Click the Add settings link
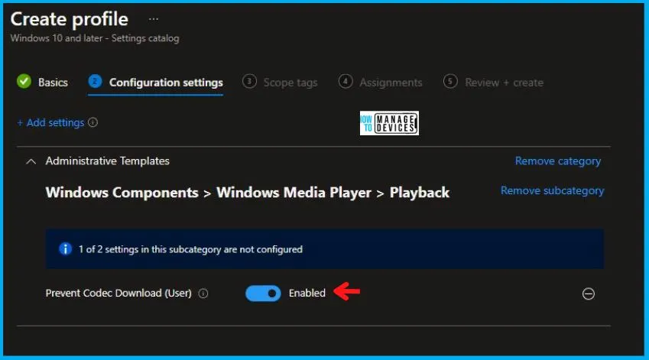This screenshot has width=649, height=360. tap(50, 122)
